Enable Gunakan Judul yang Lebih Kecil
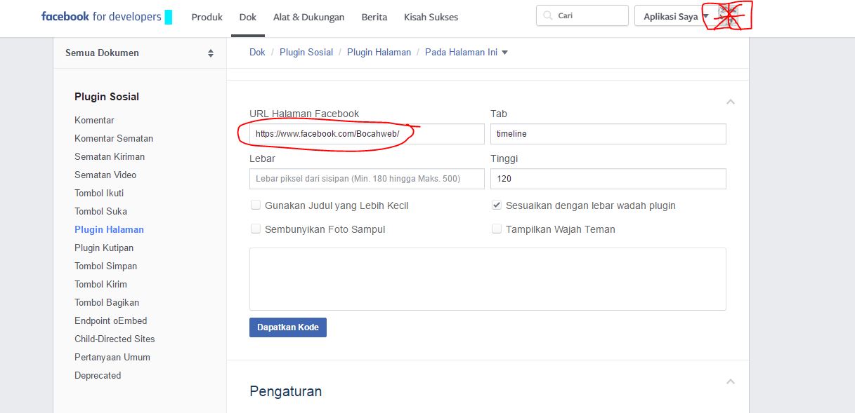Image resolution: width=855 pixels, height=413 pixels. click(256, 205)
